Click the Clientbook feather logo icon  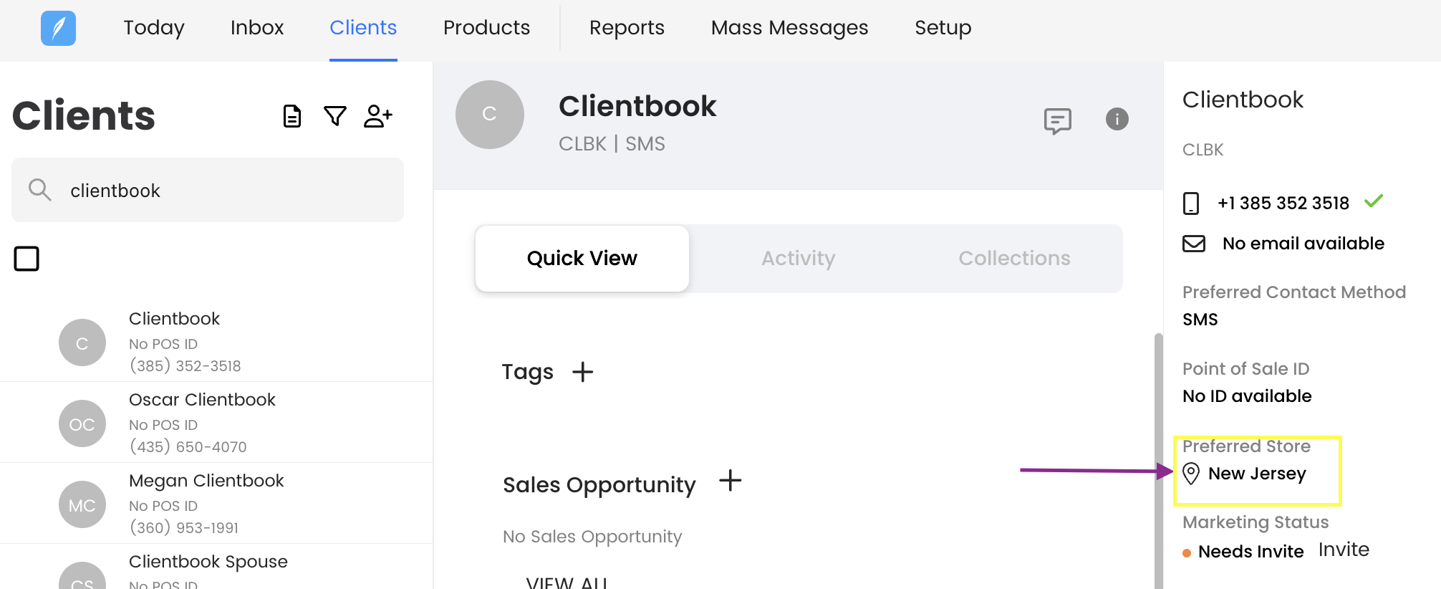58,29
